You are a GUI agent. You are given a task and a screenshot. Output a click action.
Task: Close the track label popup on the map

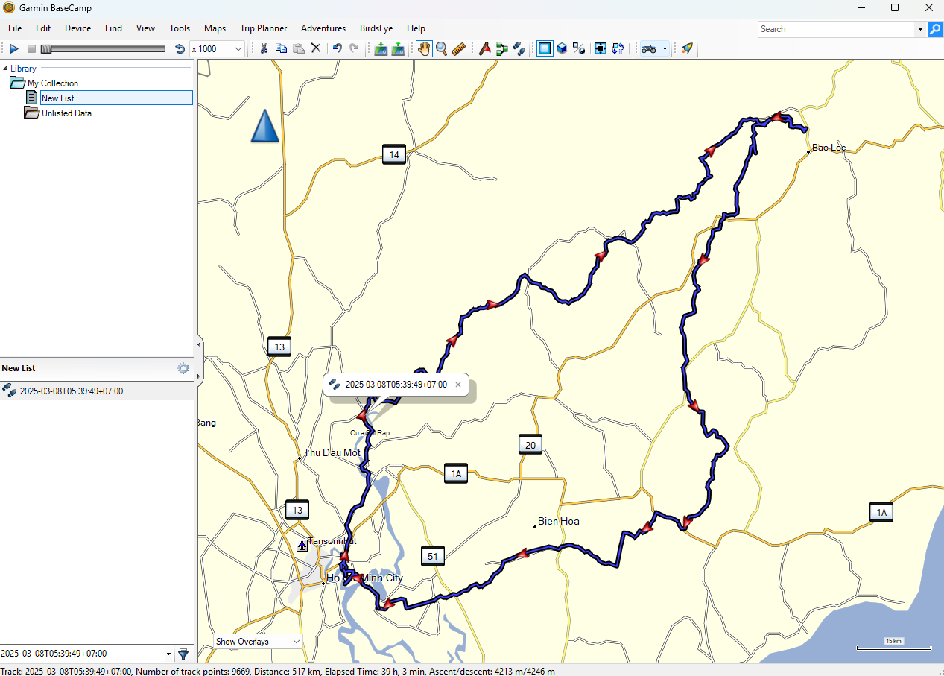[x=458, y=385]
